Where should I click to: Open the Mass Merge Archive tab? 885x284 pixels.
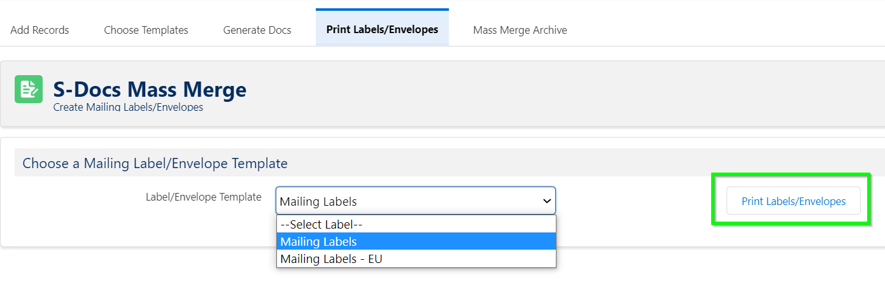(520, 30)
